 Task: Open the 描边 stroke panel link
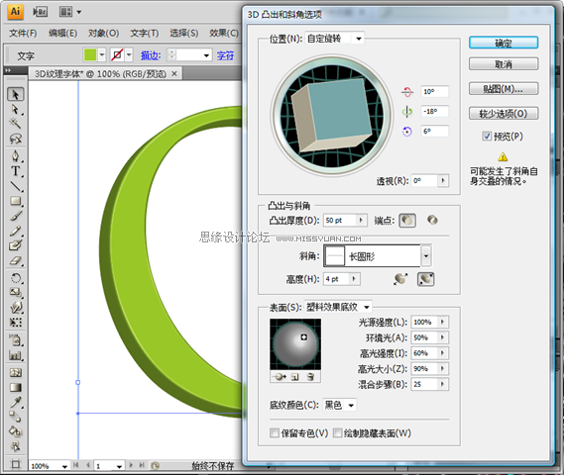(151, 55)
